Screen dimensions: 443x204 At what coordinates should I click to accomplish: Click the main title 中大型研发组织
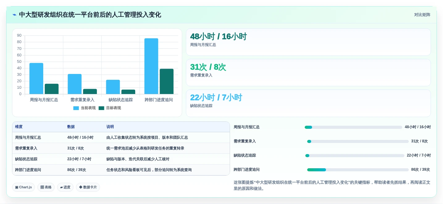(90, 15)
